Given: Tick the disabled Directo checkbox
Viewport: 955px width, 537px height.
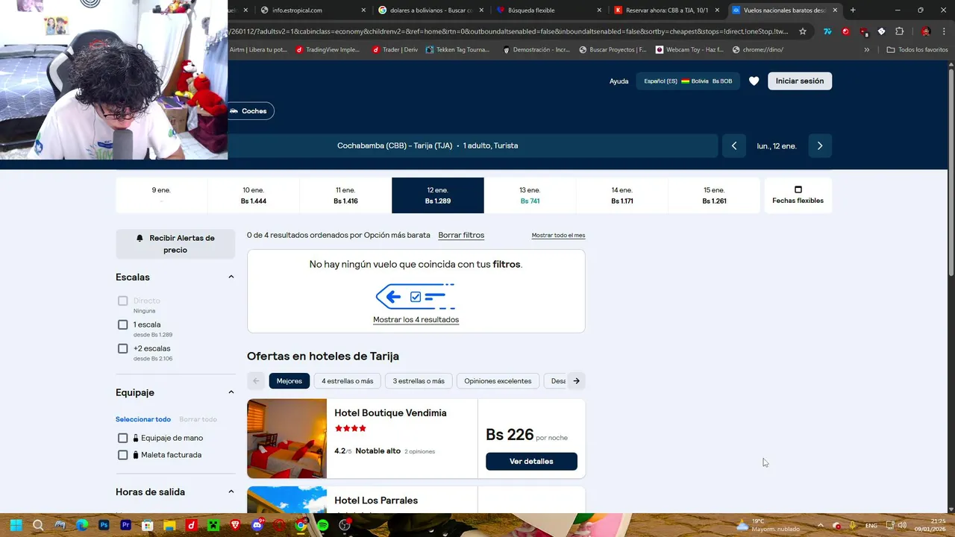Looking at the screenshot, I should (123, 301).
